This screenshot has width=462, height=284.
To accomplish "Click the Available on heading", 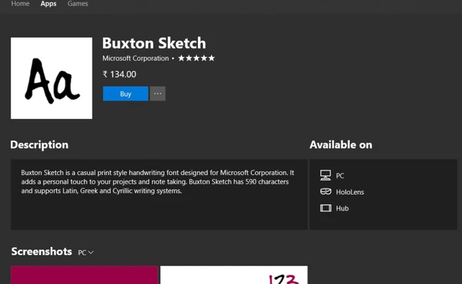I will 341,145.
